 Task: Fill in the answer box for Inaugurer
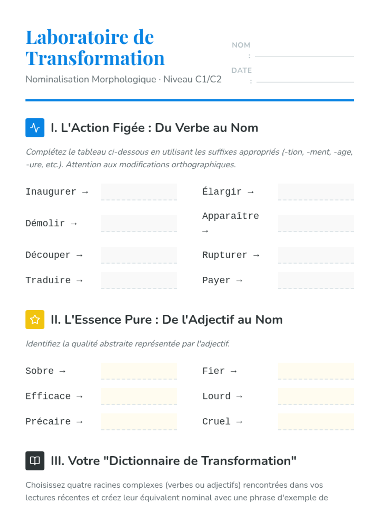139,192
